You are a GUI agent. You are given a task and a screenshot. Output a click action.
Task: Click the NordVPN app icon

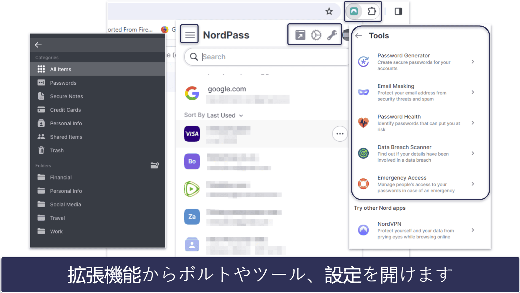tap(363, 230)
